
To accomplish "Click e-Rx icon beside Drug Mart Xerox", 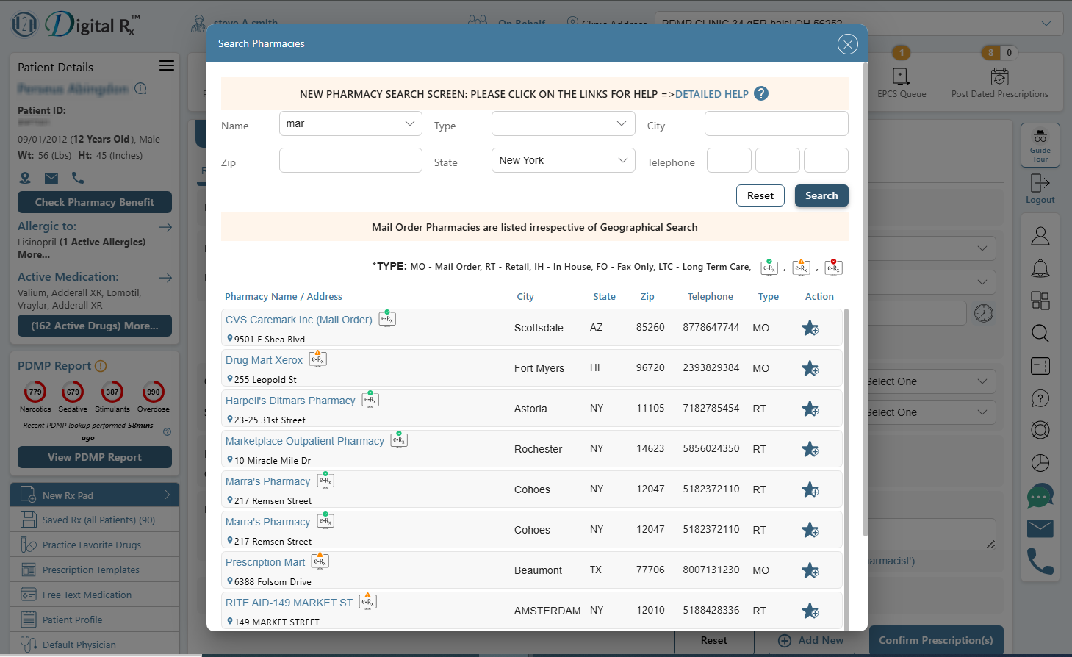I will pyautogui.click(x=318, y=359).
